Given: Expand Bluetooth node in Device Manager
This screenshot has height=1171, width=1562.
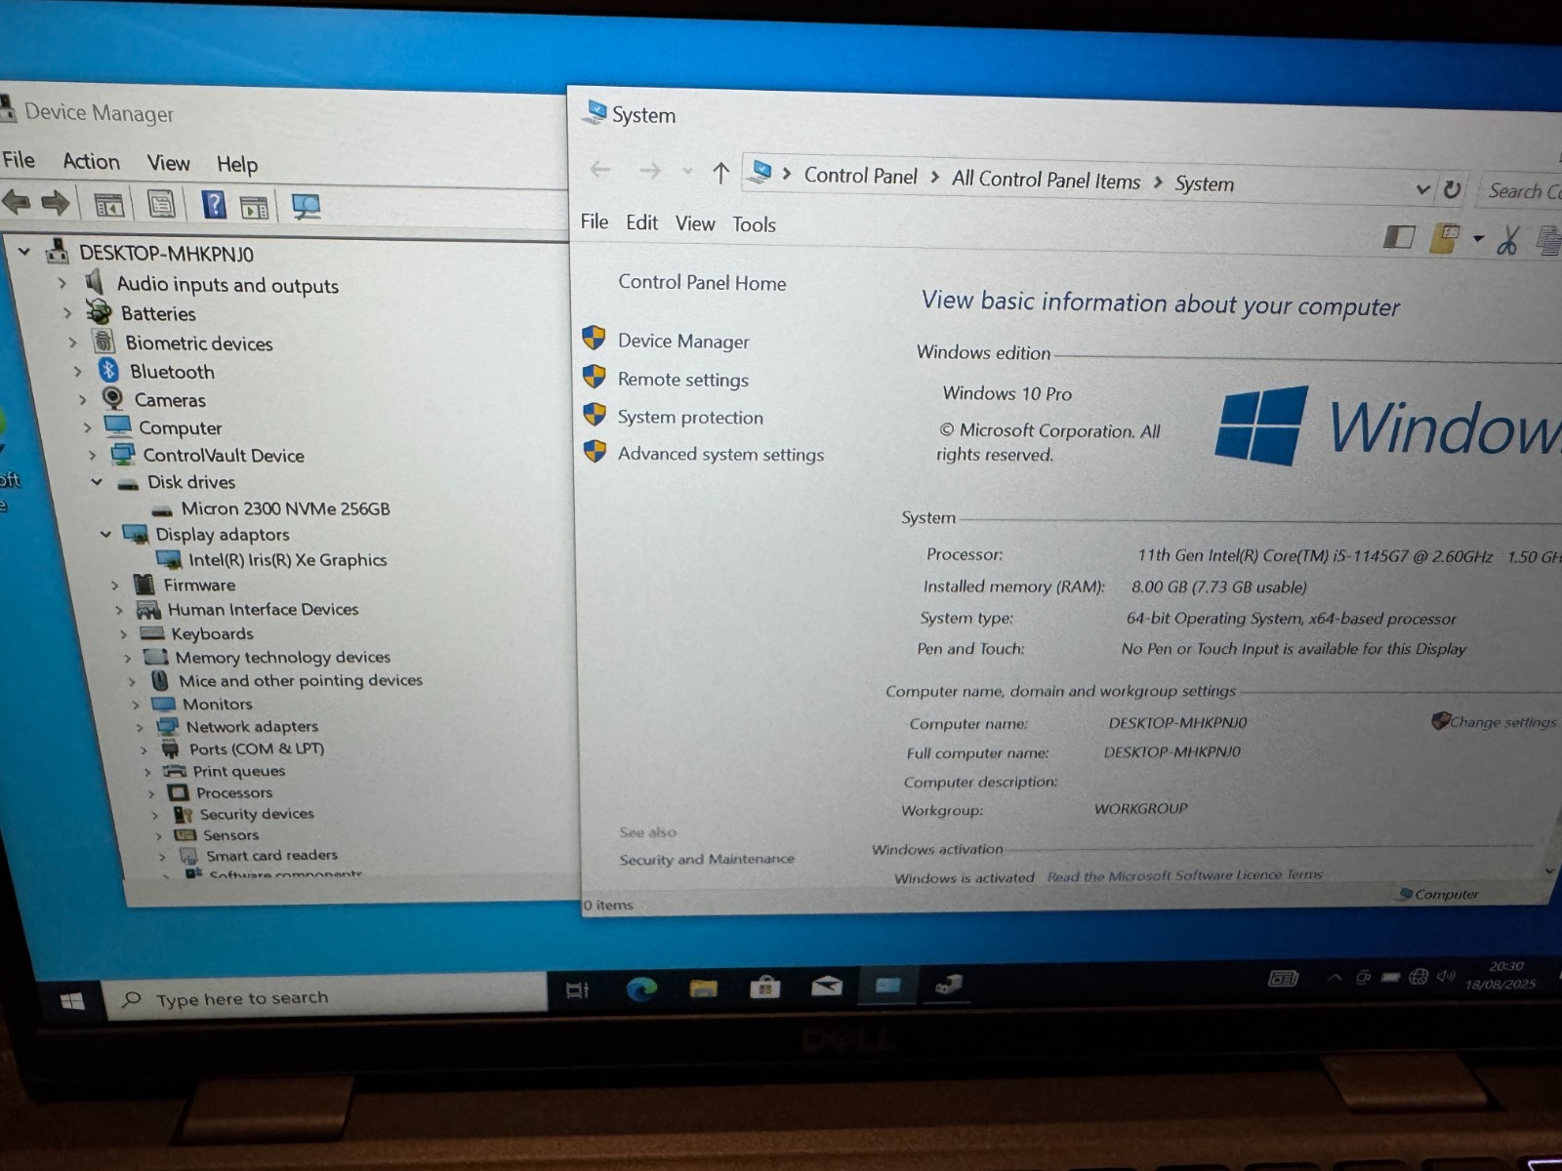Looking at the screenshot, I should click(78, 371).
